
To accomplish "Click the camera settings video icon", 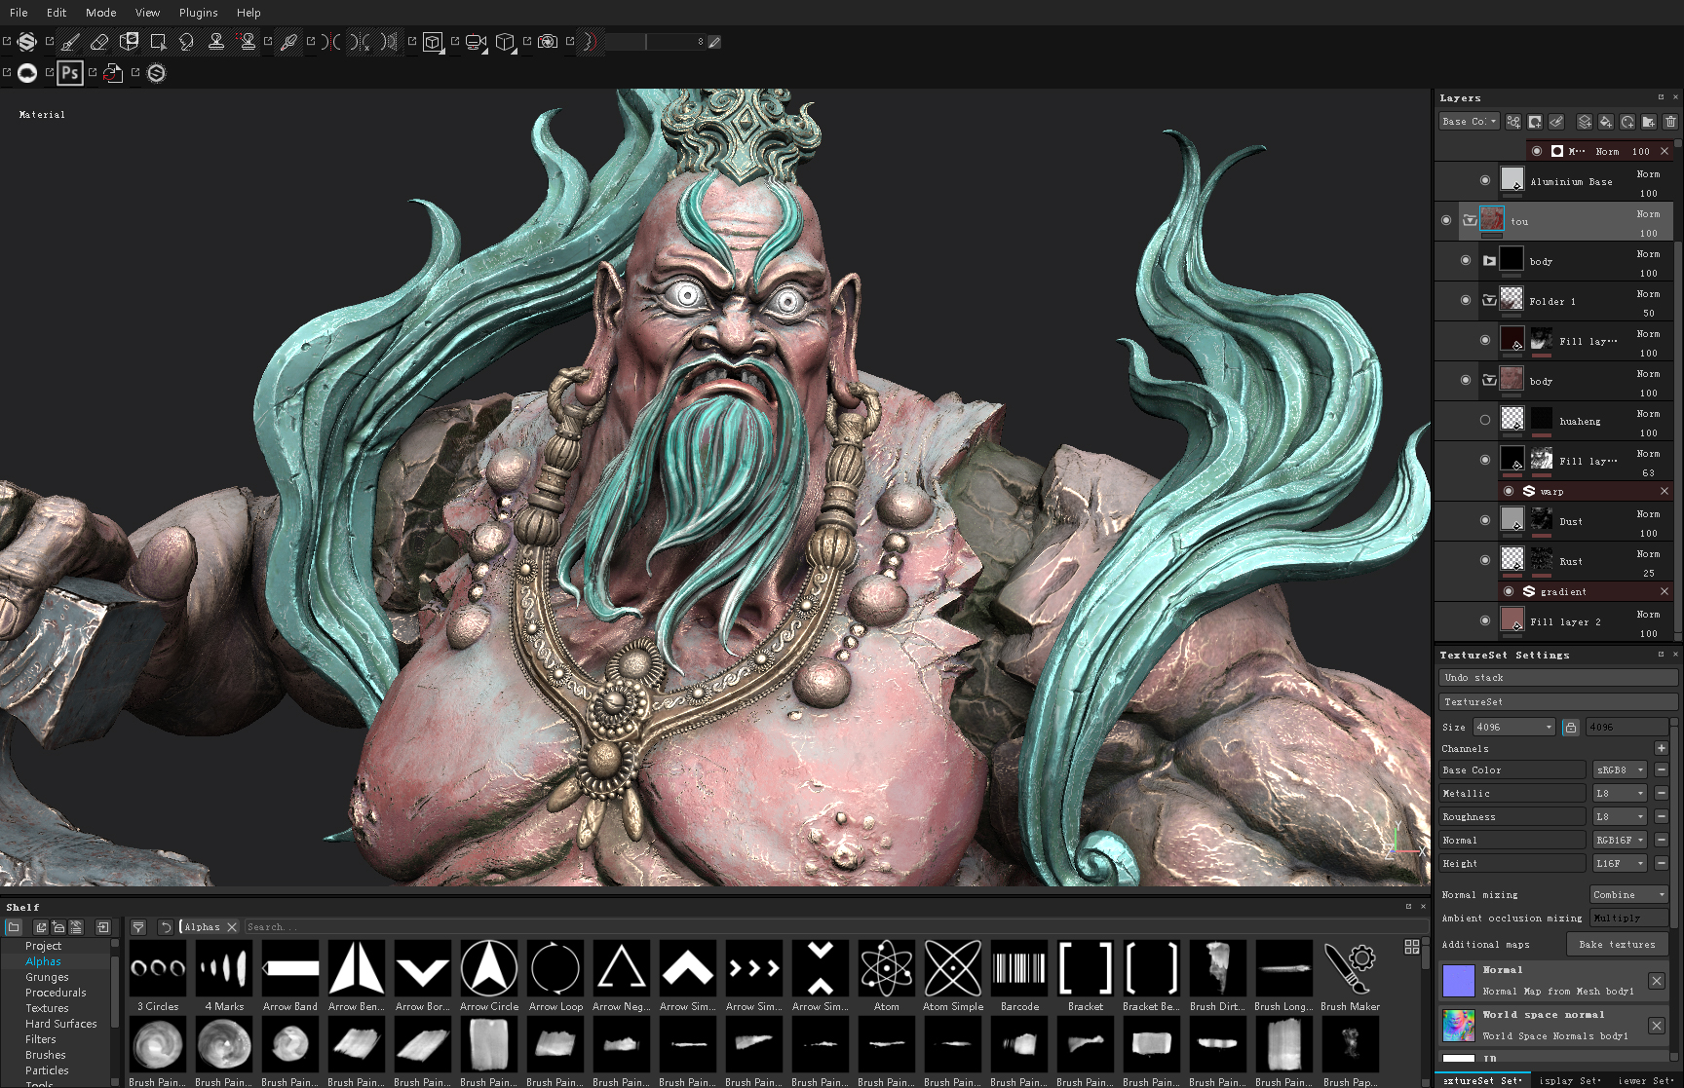I will point(476,42).
